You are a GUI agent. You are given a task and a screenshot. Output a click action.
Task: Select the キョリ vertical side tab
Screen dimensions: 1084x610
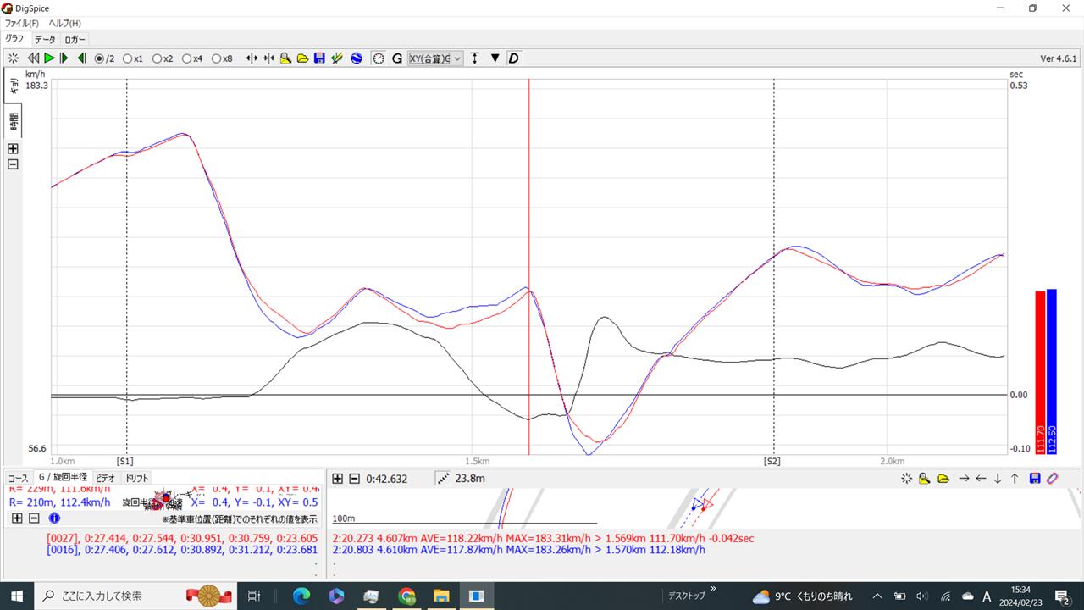(x=14, y=86)
